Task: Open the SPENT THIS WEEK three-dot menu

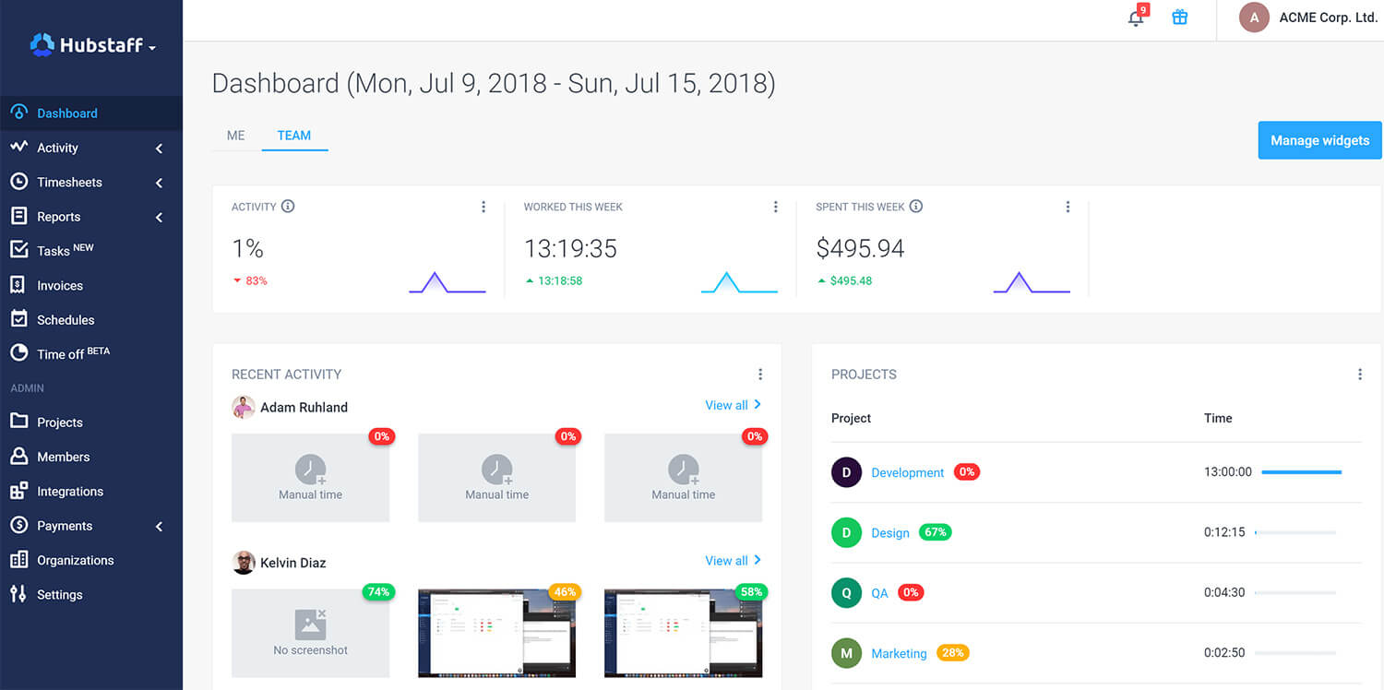Action: (x=1068, y=207)
